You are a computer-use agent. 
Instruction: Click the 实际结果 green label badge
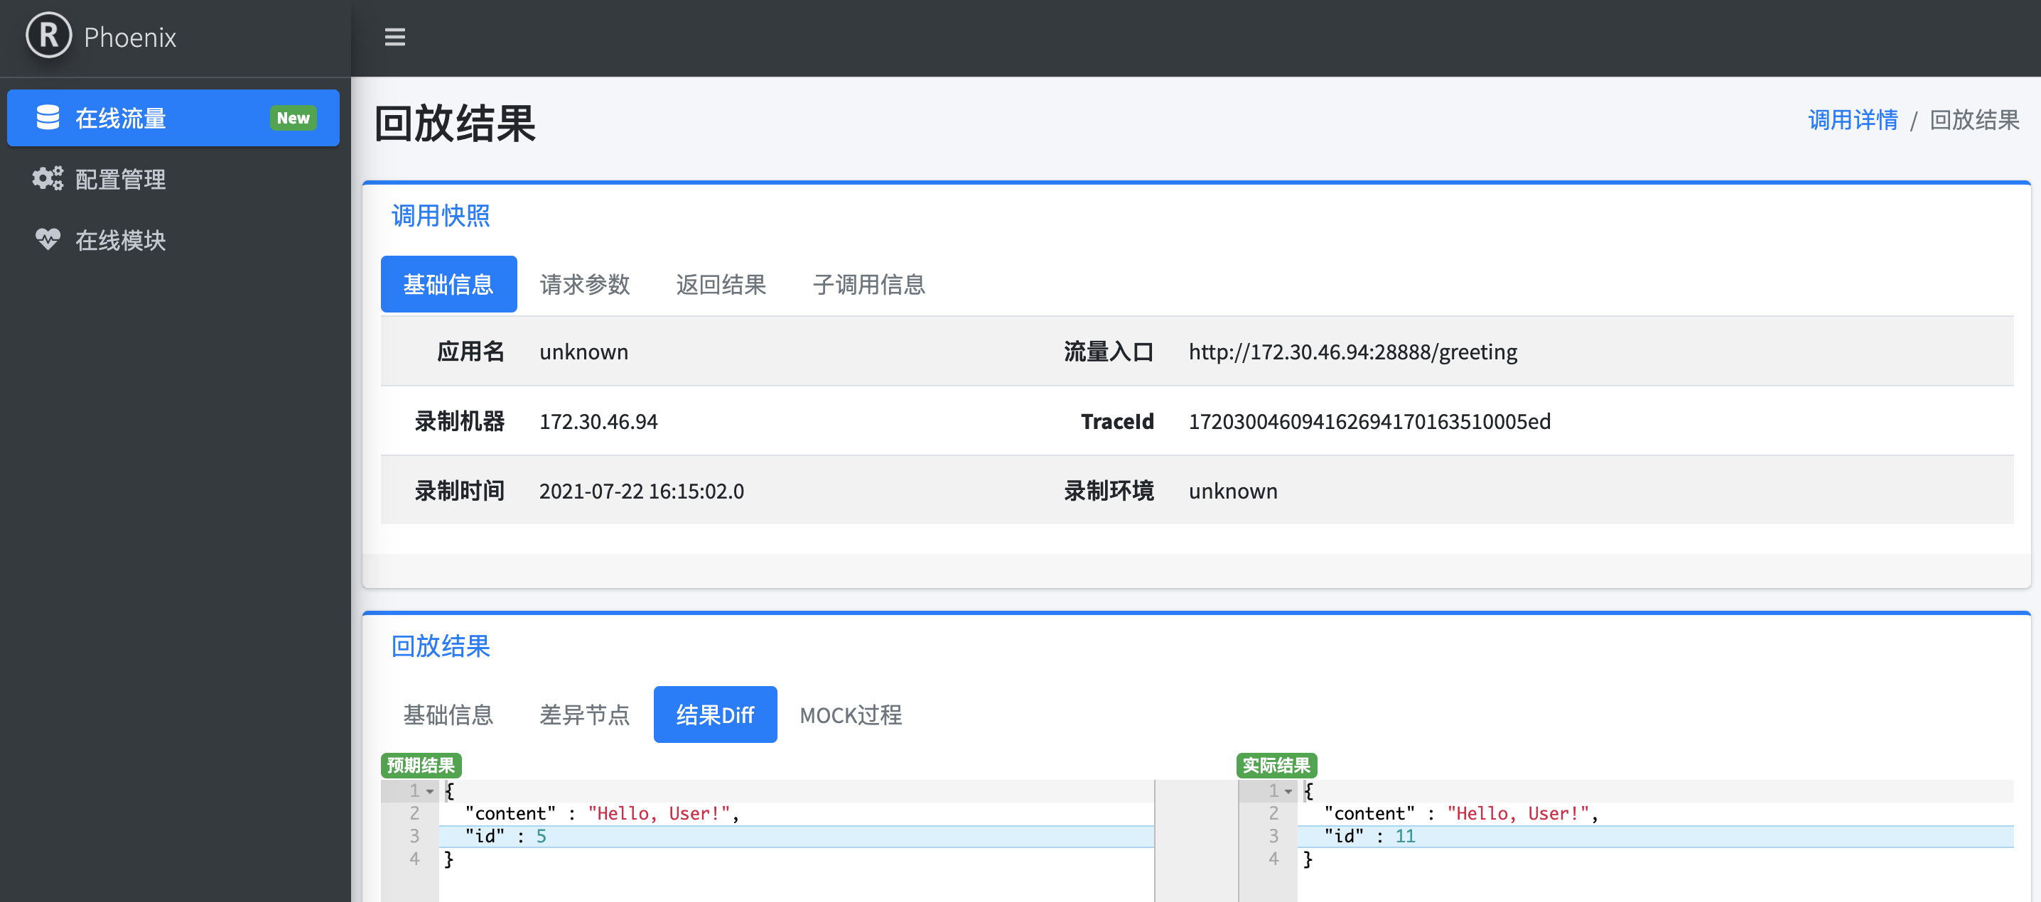(x=1276, y=765)
